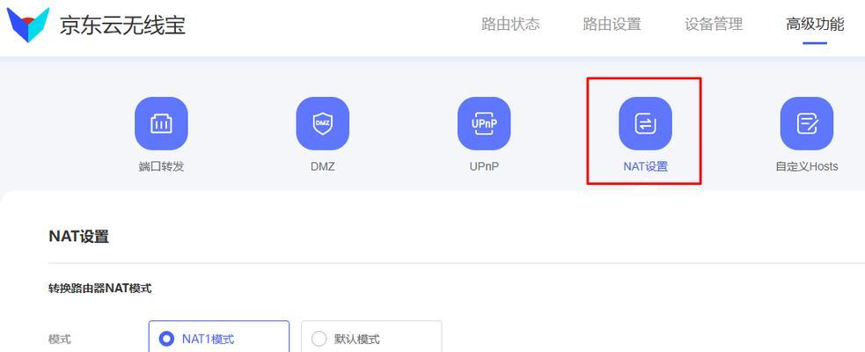Click the 端口转发 label
Image resolution: width=865 pixels, height=352 pixels.
pyautogui.click(x=161, y=166)
